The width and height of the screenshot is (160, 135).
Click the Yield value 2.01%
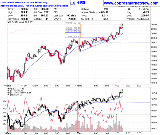(x=105, y=16)
